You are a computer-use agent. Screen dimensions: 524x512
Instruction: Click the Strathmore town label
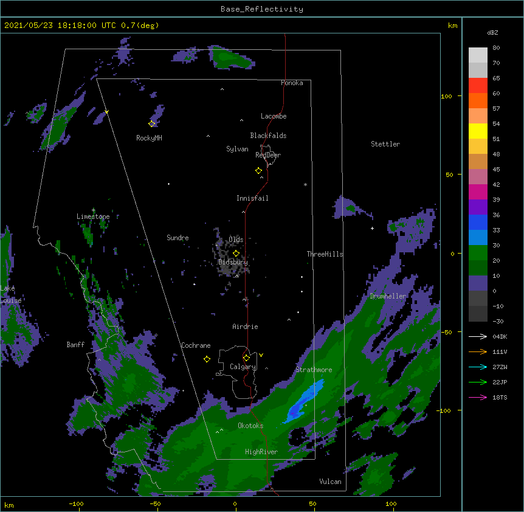[314, 370]
